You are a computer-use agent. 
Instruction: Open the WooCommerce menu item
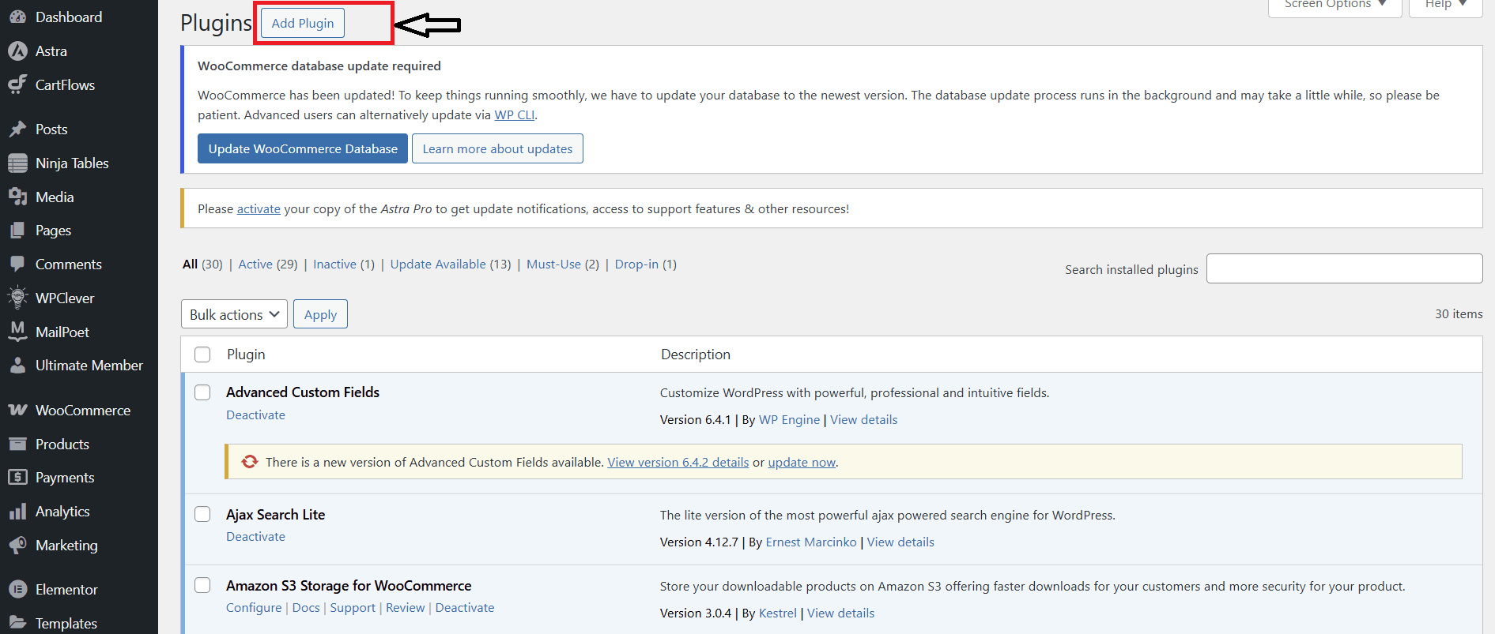pos(83,410)
